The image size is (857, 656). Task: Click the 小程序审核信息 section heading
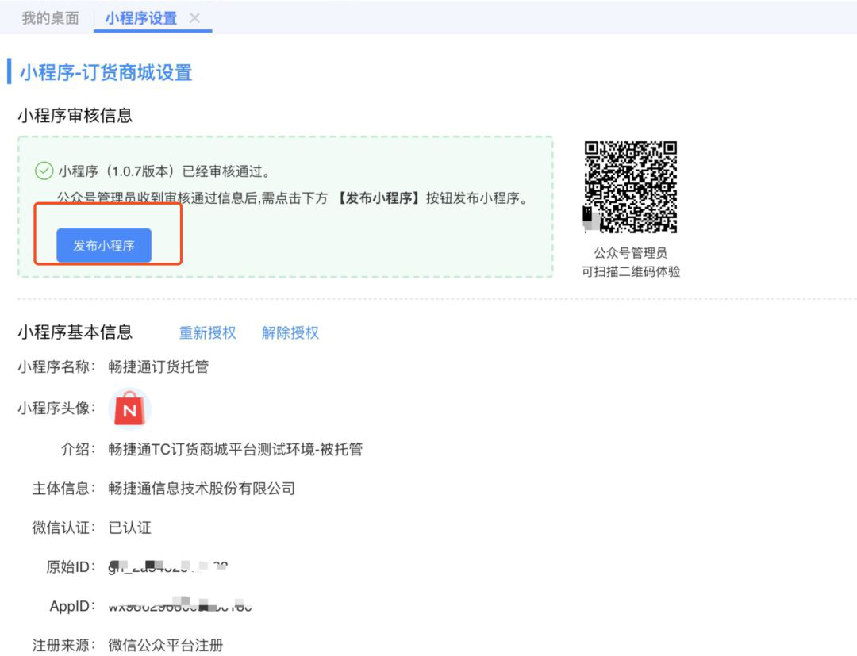[75, 115]
